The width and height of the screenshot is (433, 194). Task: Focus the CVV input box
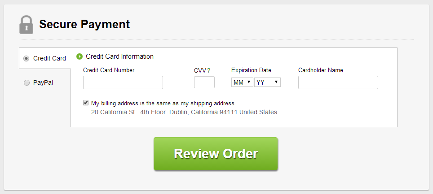pyautogui.click(x=204, y=82)
